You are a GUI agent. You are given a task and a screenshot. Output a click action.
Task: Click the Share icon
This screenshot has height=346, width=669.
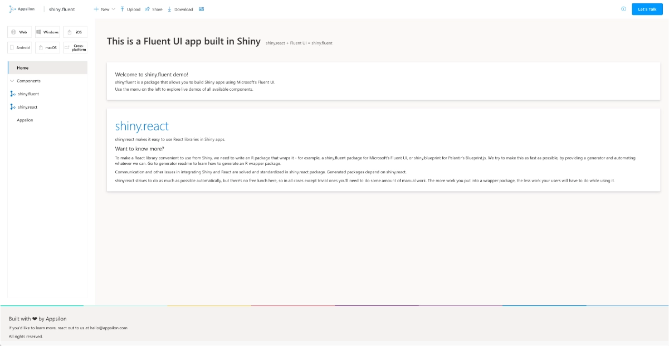point(147,9)
